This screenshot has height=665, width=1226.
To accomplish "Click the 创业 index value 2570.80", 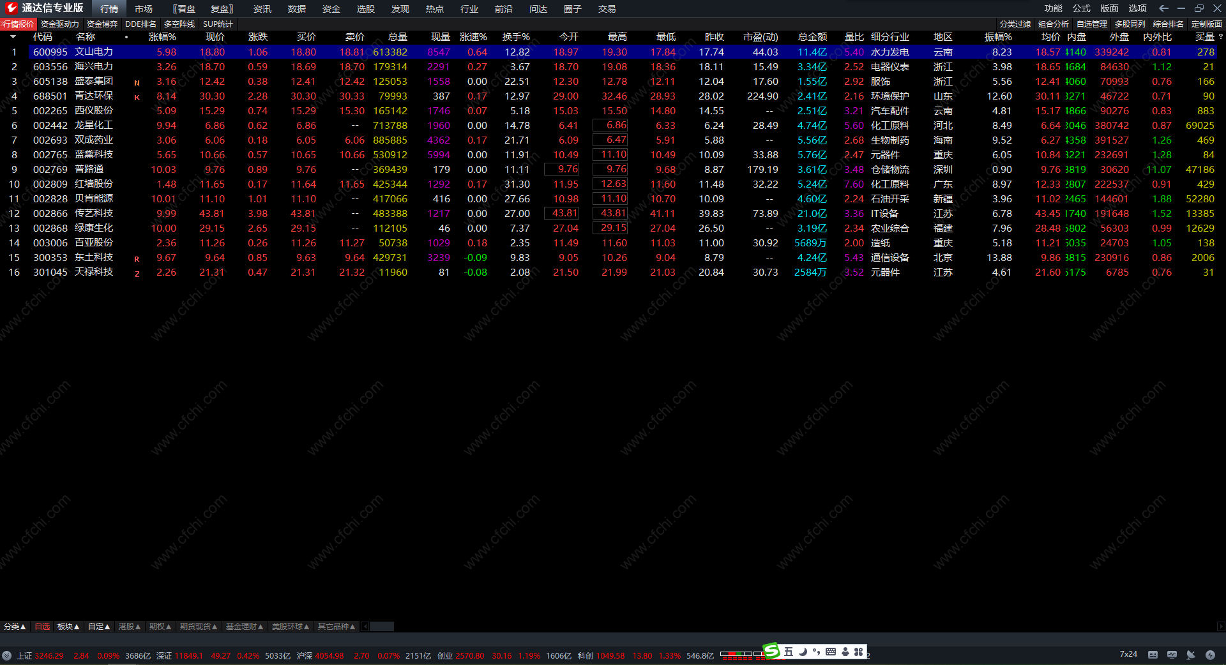I will point(469,655).
